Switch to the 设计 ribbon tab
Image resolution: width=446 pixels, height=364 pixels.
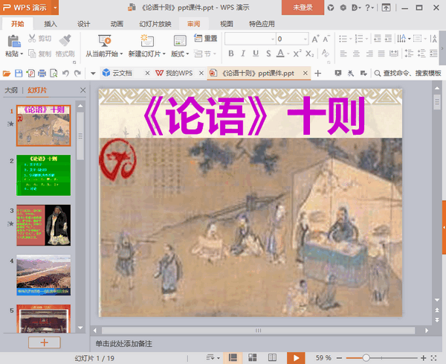pyautogui.click(x=83, y=24)
